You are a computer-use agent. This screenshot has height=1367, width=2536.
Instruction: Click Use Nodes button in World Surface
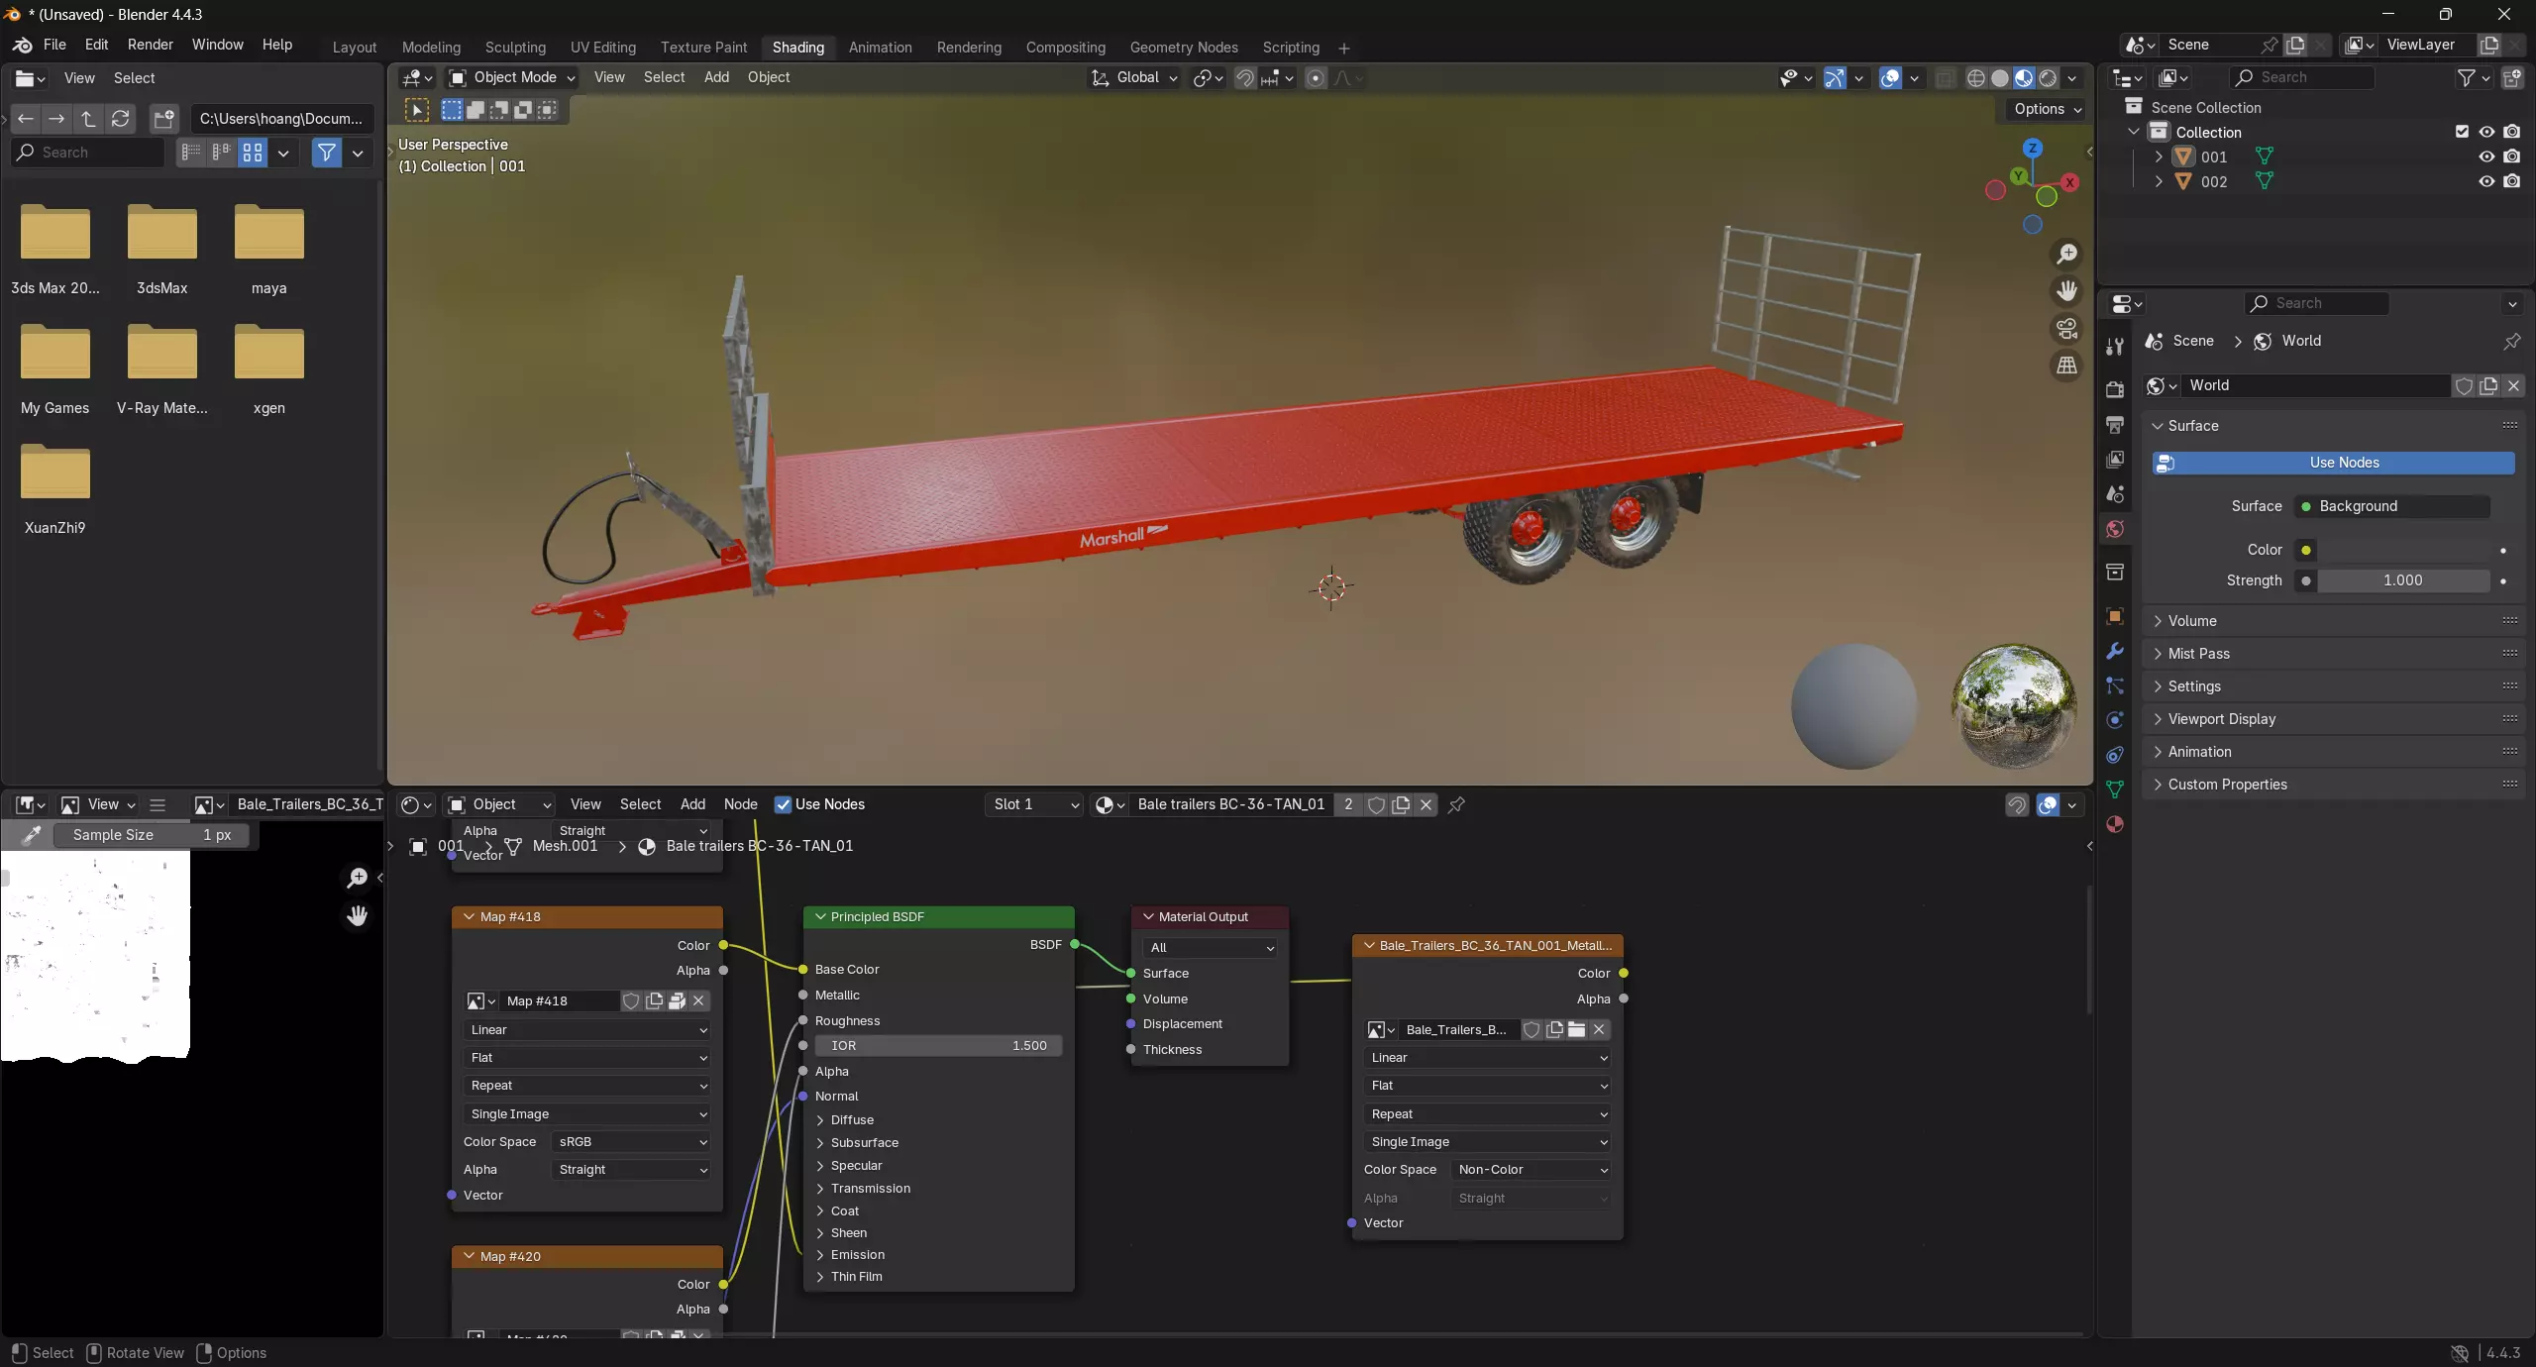click(2333, 463)
